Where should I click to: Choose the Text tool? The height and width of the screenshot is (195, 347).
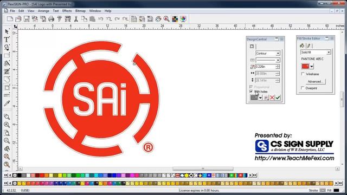pyautogui.click(x=7, y=40)
